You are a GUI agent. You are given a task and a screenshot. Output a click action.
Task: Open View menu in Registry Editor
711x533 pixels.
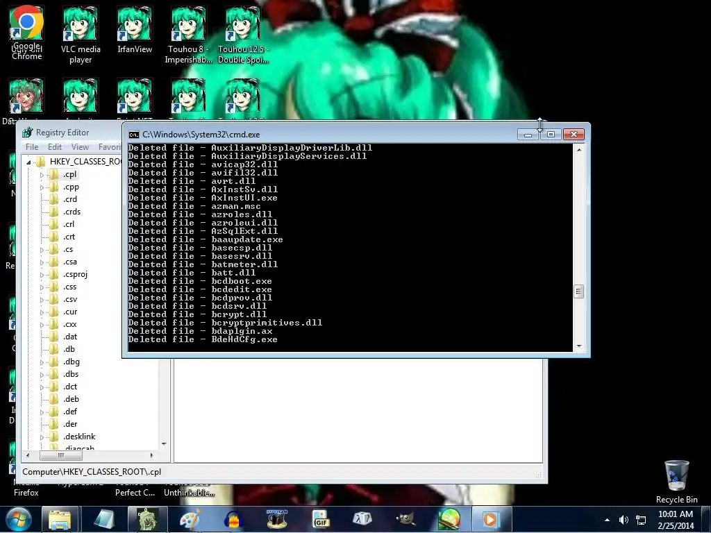click(x=80, y=147)
